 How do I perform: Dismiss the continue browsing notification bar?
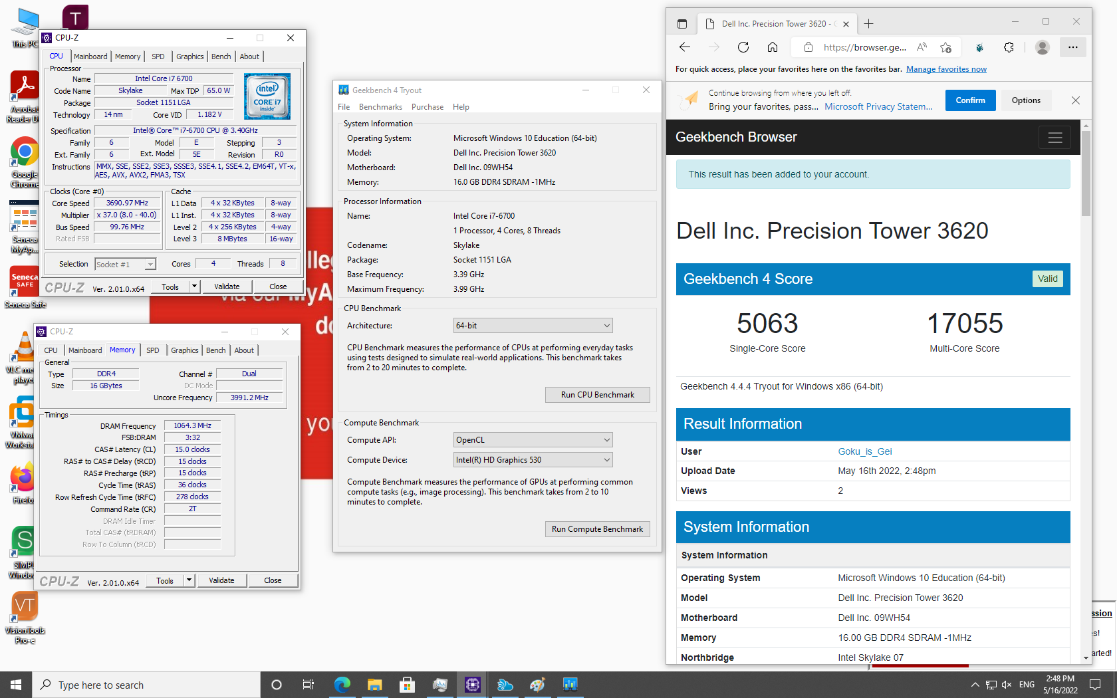(x=1076, y=100)
